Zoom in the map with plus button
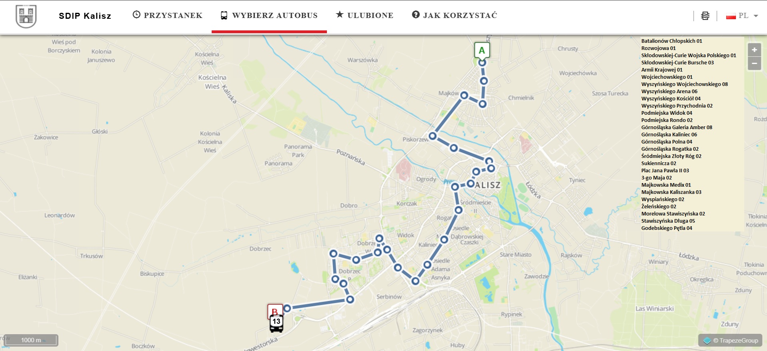Viewport: 767px width, 351px height. pos(754,50)
